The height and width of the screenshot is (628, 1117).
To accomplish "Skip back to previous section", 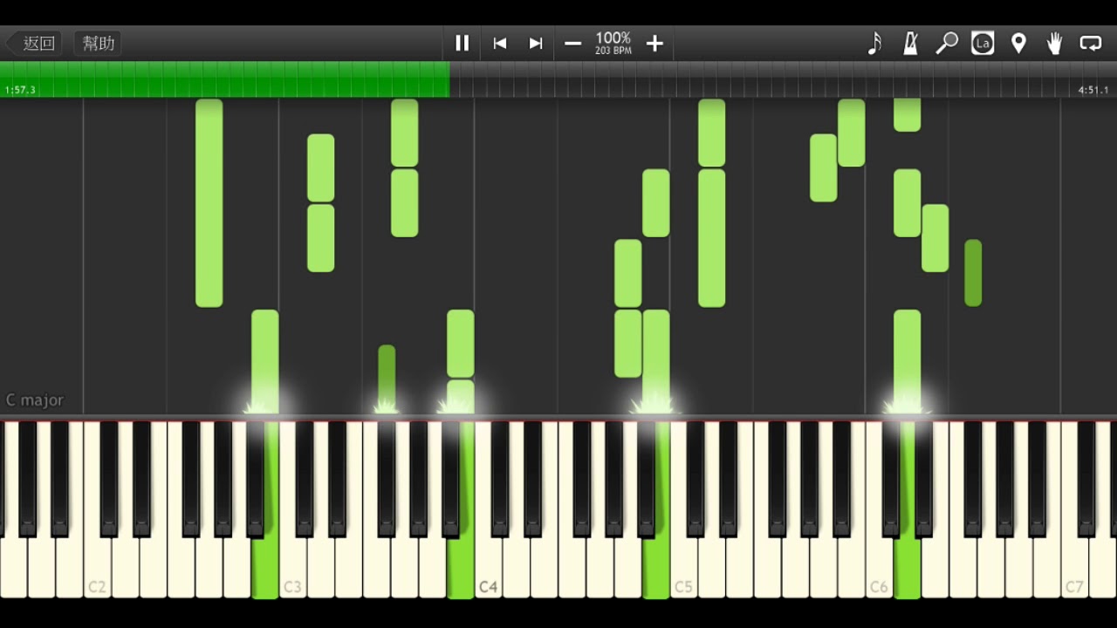I will pos(500,44).
